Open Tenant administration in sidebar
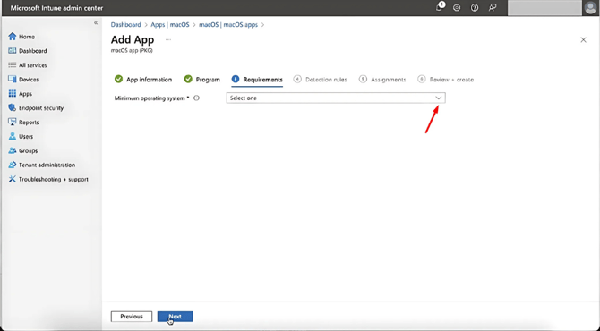Screen dimensions: 600x331 pyautogui.click(x=42, y=165)
